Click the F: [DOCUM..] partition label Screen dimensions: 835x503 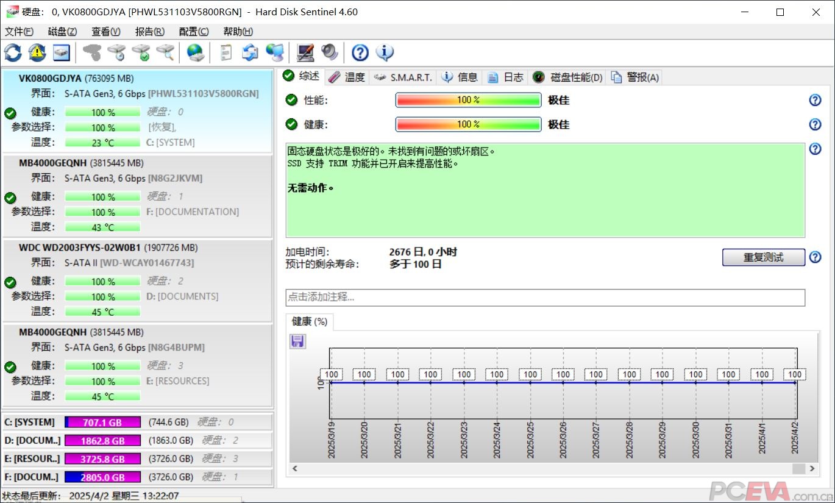click(x=32, y=477)
